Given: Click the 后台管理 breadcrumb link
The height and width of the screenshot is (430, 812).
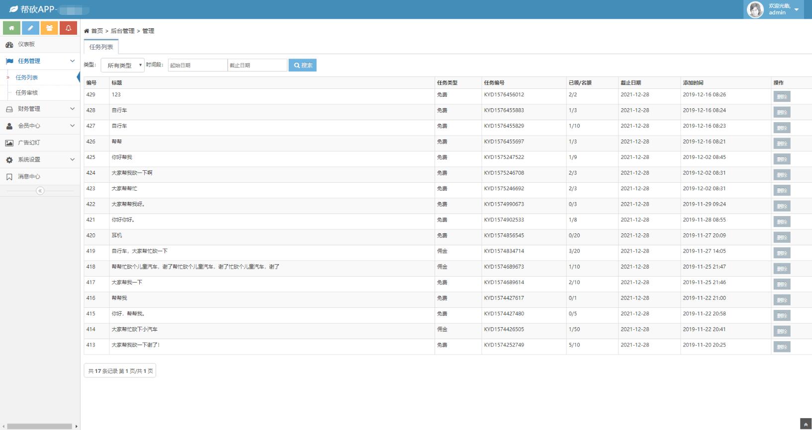Looking at the screenshot, I should click(x=122, y=31).
